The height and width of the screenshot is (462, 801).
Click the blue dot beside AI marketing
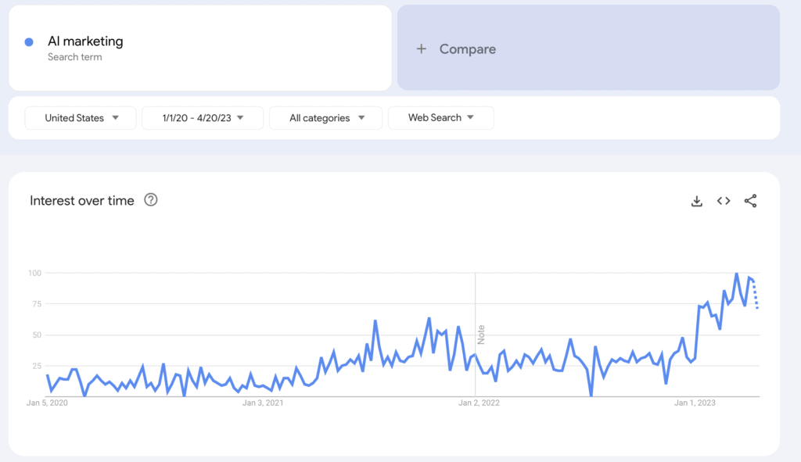(x=29, y=42)
